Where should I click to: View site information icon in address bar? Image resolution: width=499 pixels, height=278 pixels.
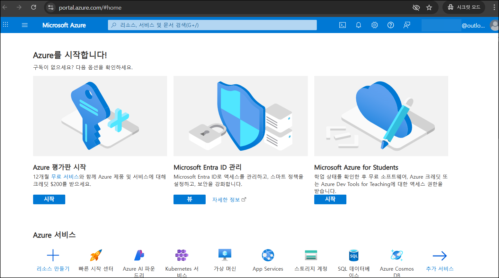point(51,7)
